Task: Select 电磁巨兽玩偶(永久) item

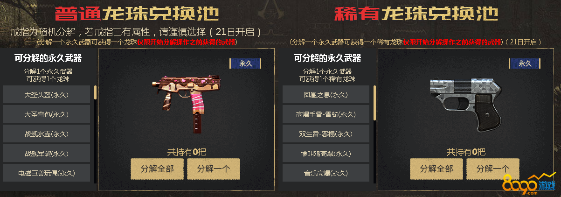Action: [x=47, y=173]
